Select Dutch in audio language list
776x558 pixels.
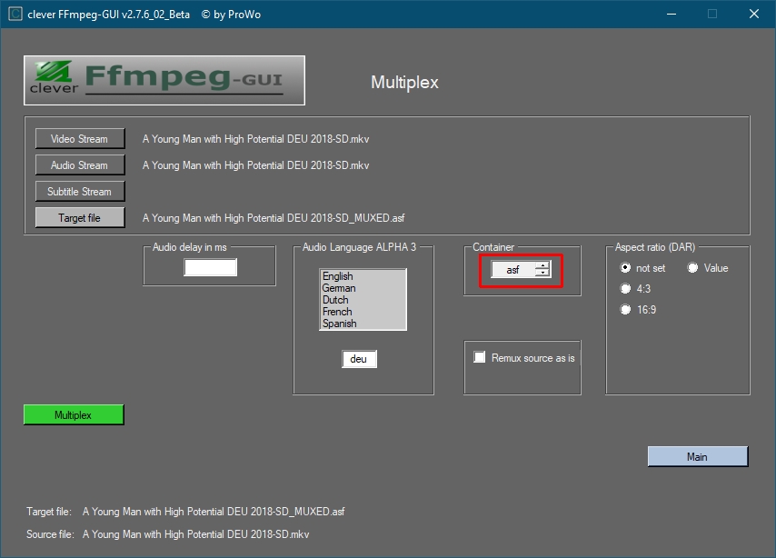click(x=335, y=300)
